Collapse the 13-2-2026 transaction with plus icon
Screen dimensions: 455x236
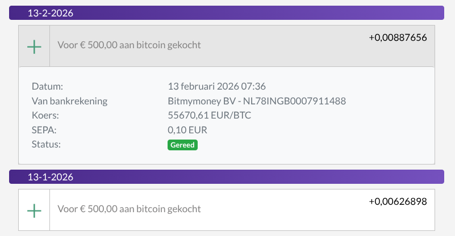[x=35, y=47]
